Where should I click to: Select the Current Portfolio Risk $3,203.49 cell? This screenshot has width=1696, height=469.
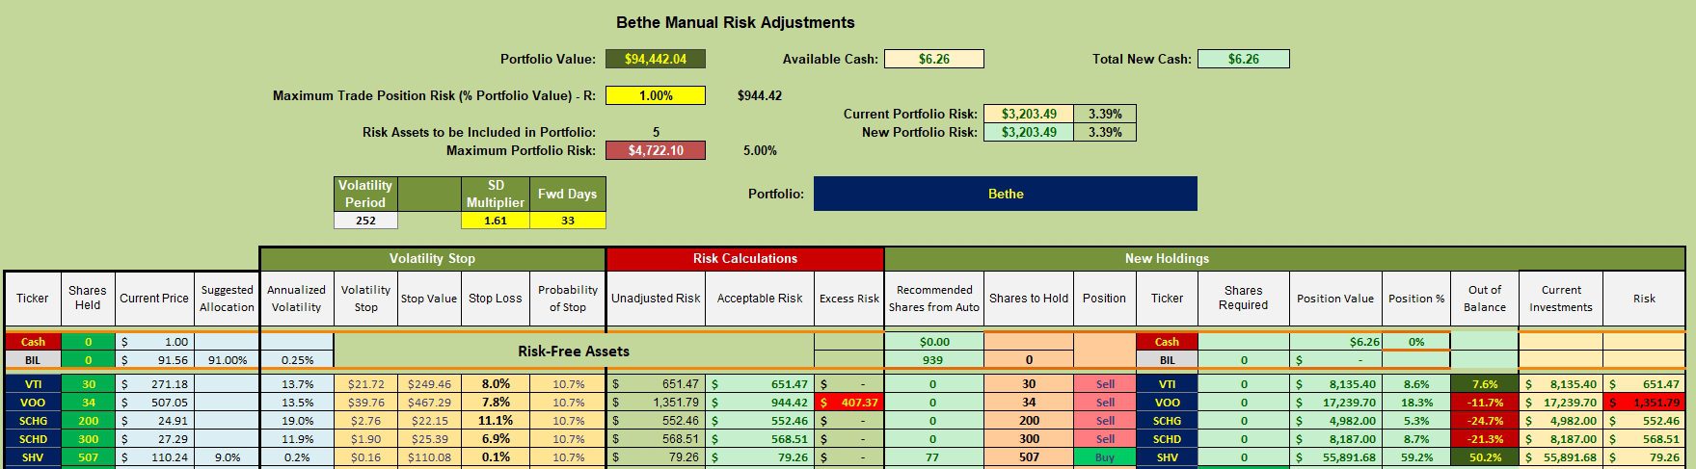(x=1029, y=114)
